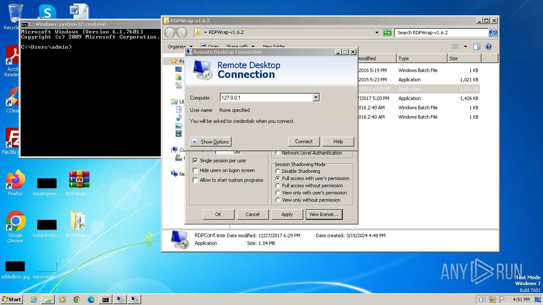
Task: Click the View license... button
Action: 324,214
